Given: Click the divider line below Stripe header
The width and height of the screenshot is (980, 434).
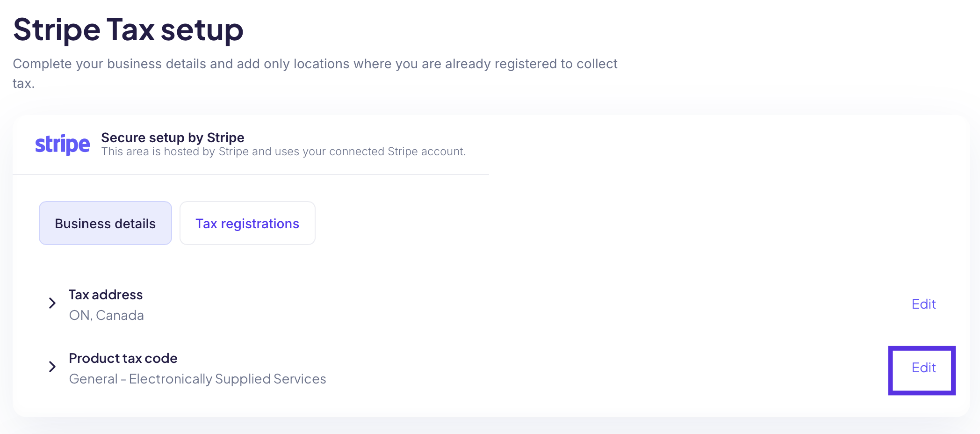Looking at the screenshot, I should [x=251, y=174].
